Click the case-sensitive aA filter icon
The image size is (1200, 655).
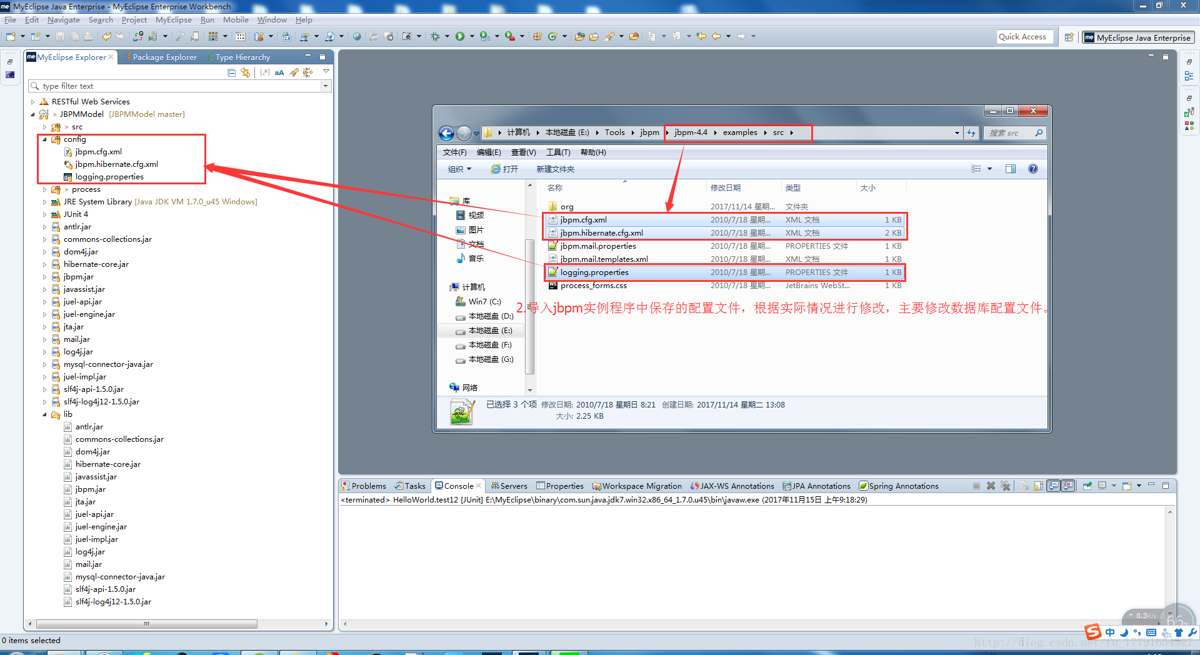pos(279,72)
